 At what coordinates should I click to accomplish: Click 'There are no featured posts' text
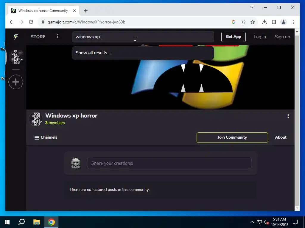(110, 190)
